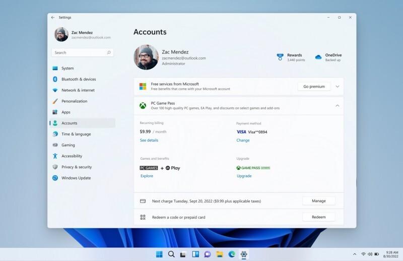
Task: Open Windows Update settings page
Action: (x=83, y=178)
